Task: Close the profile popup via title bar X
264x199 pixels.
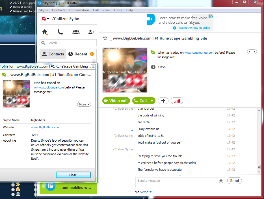Action: tap(94, 66)
